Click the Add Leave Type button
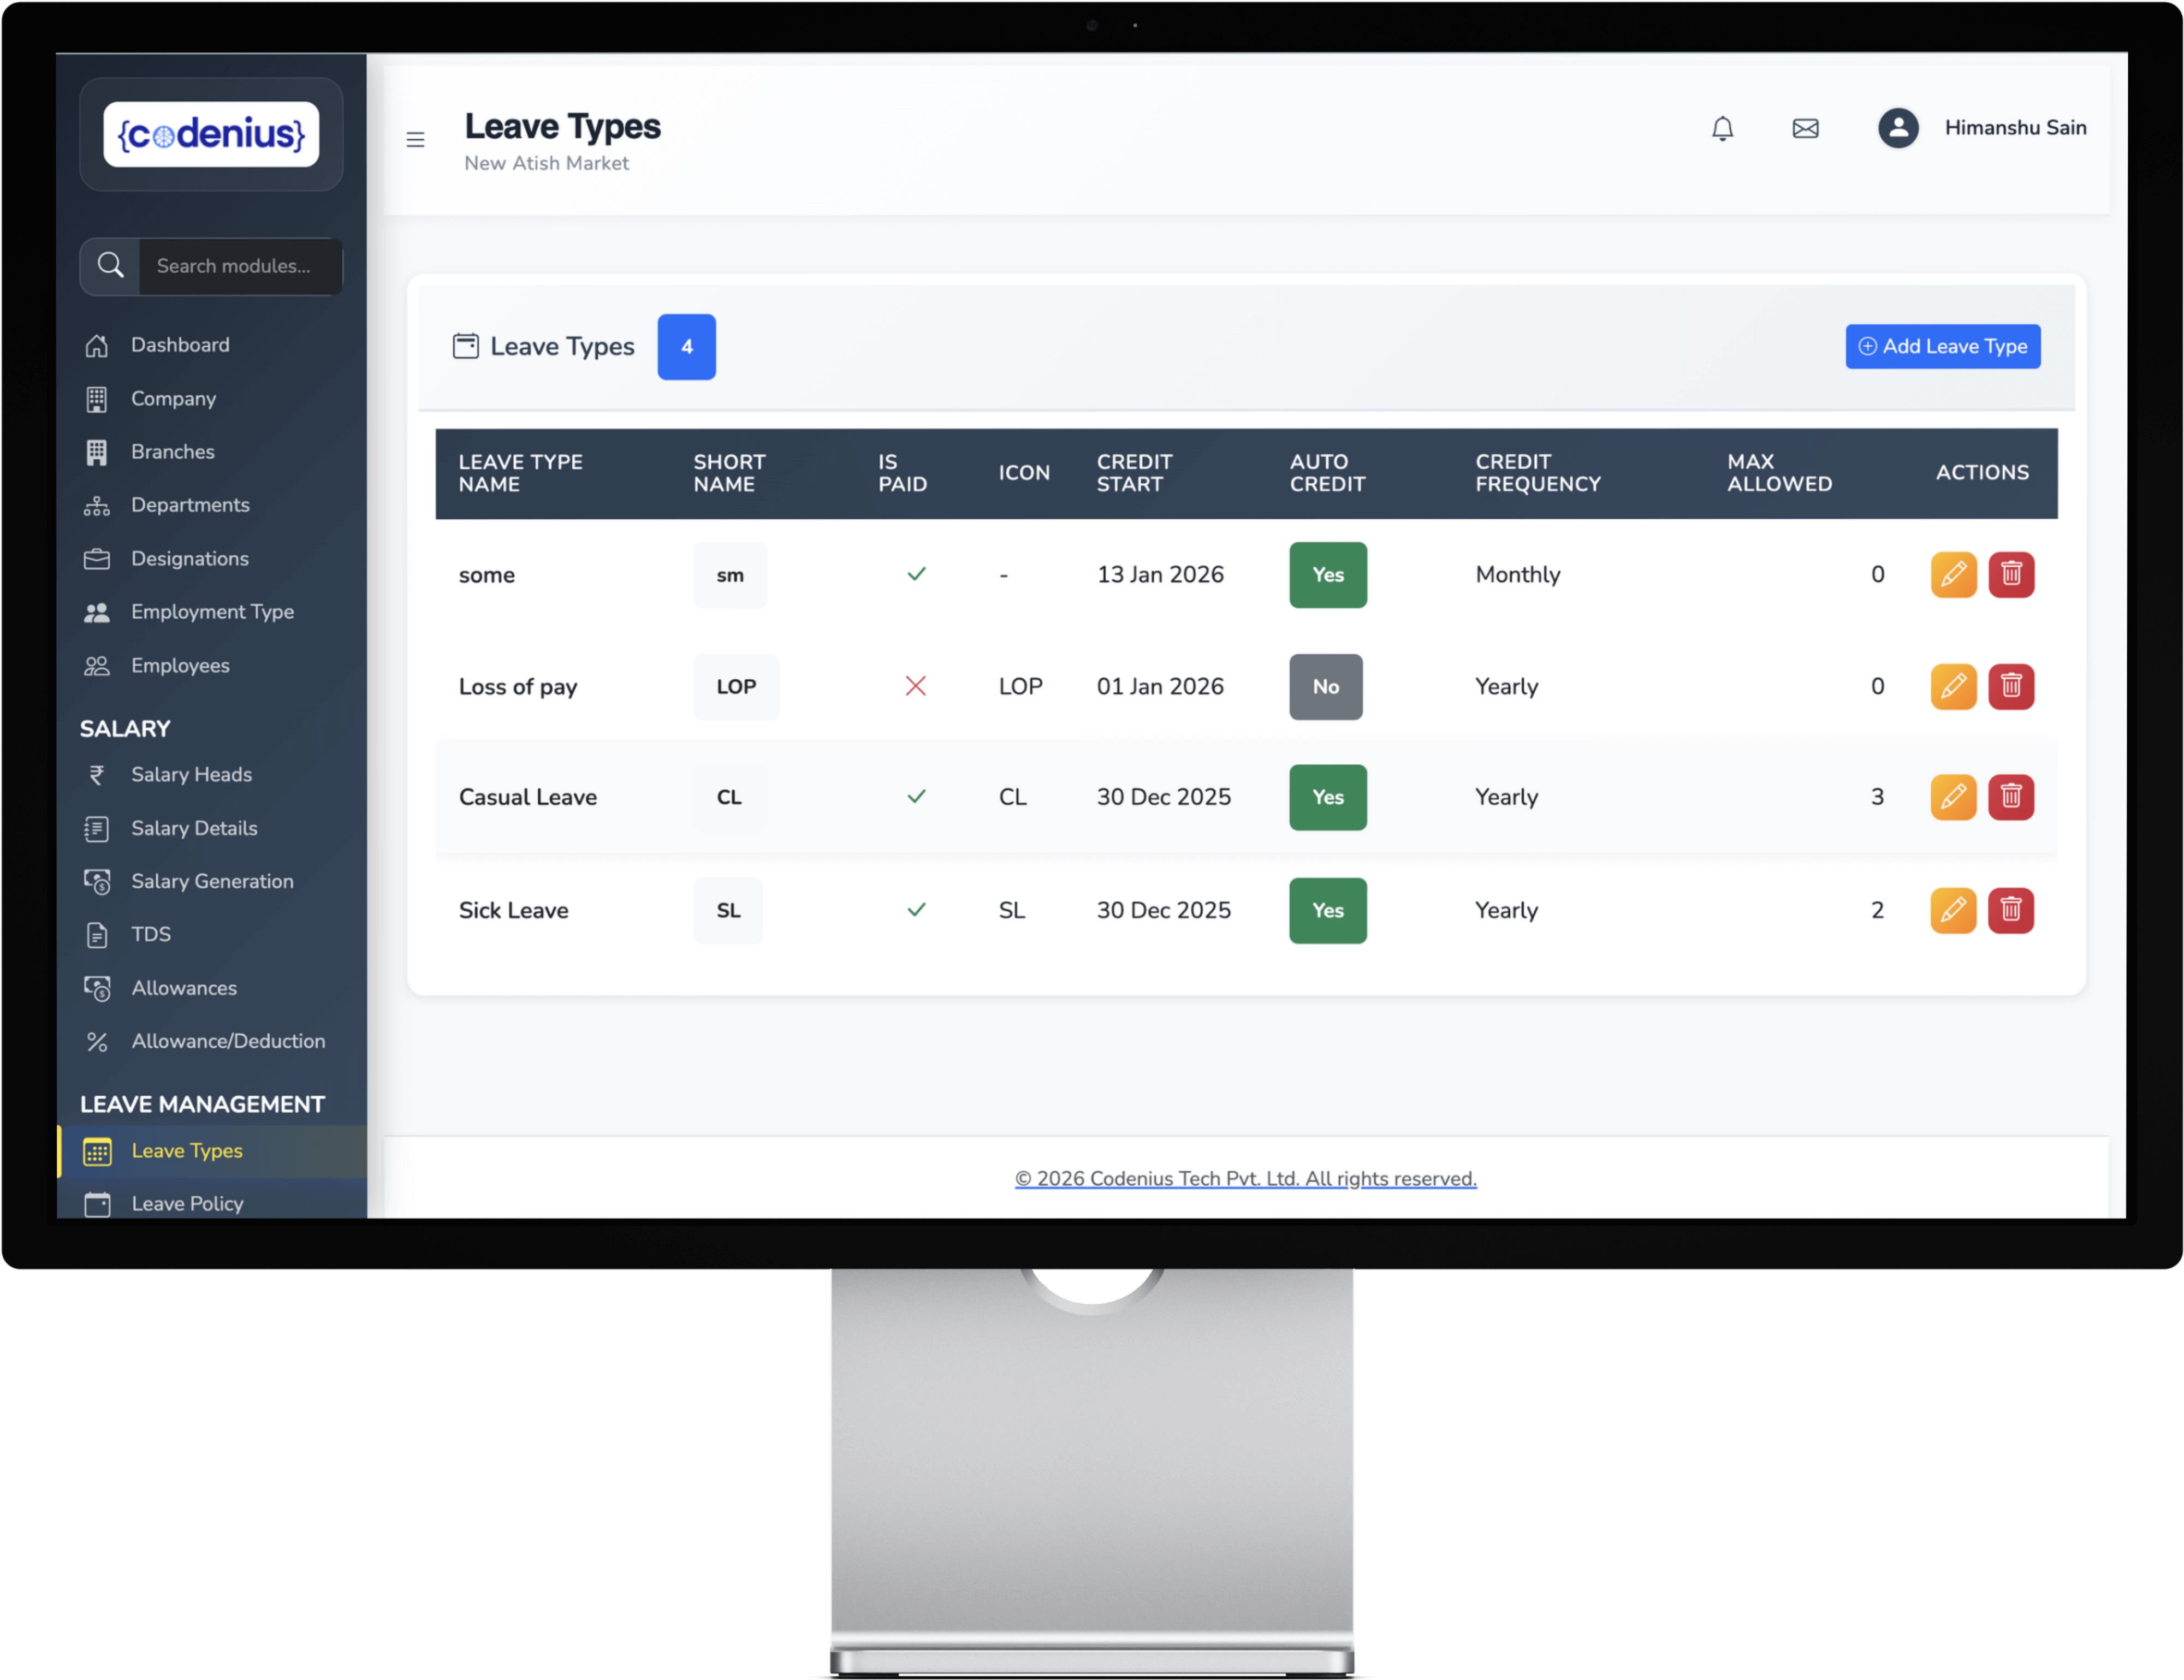 (1942, 346)
